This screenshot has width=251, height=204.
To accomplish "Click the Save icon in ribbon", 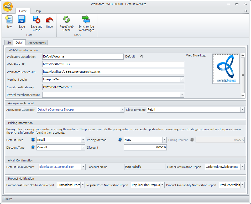I will pyautogui.click(x=22, y=20).
